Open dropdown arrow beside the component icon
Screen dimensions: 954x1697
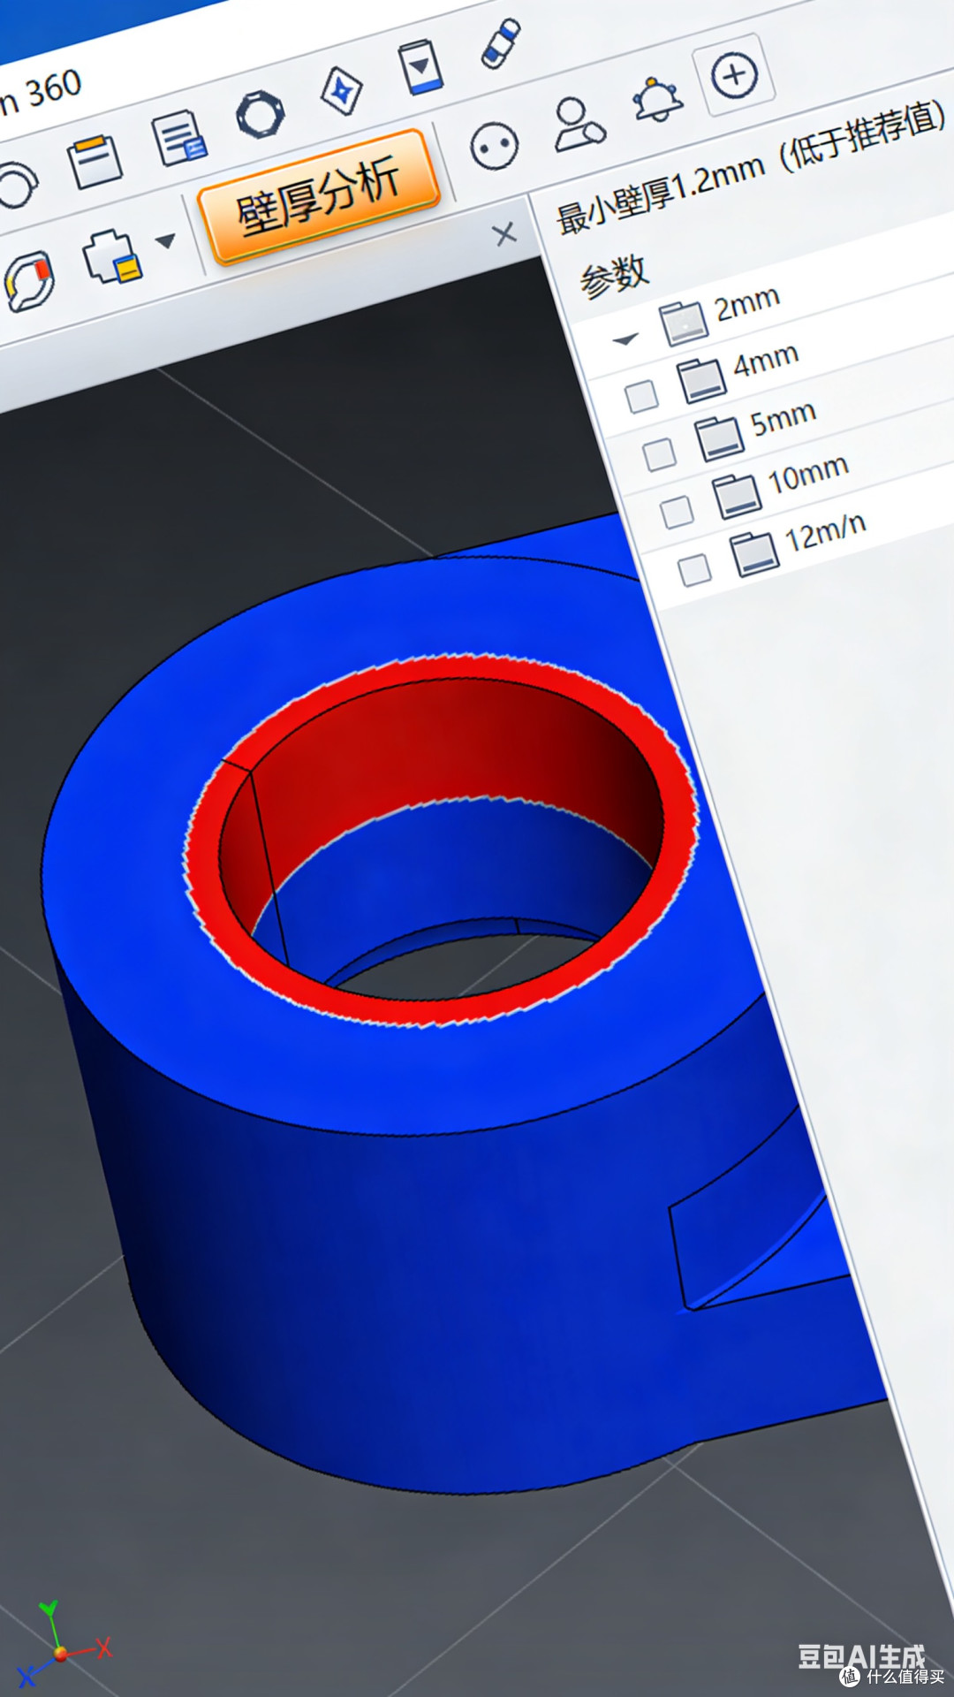(x=165, y=240)
